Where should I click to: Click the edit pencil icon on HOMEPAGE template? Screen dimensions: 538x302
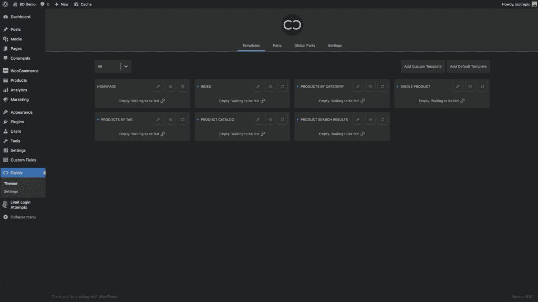pos(158,87)
